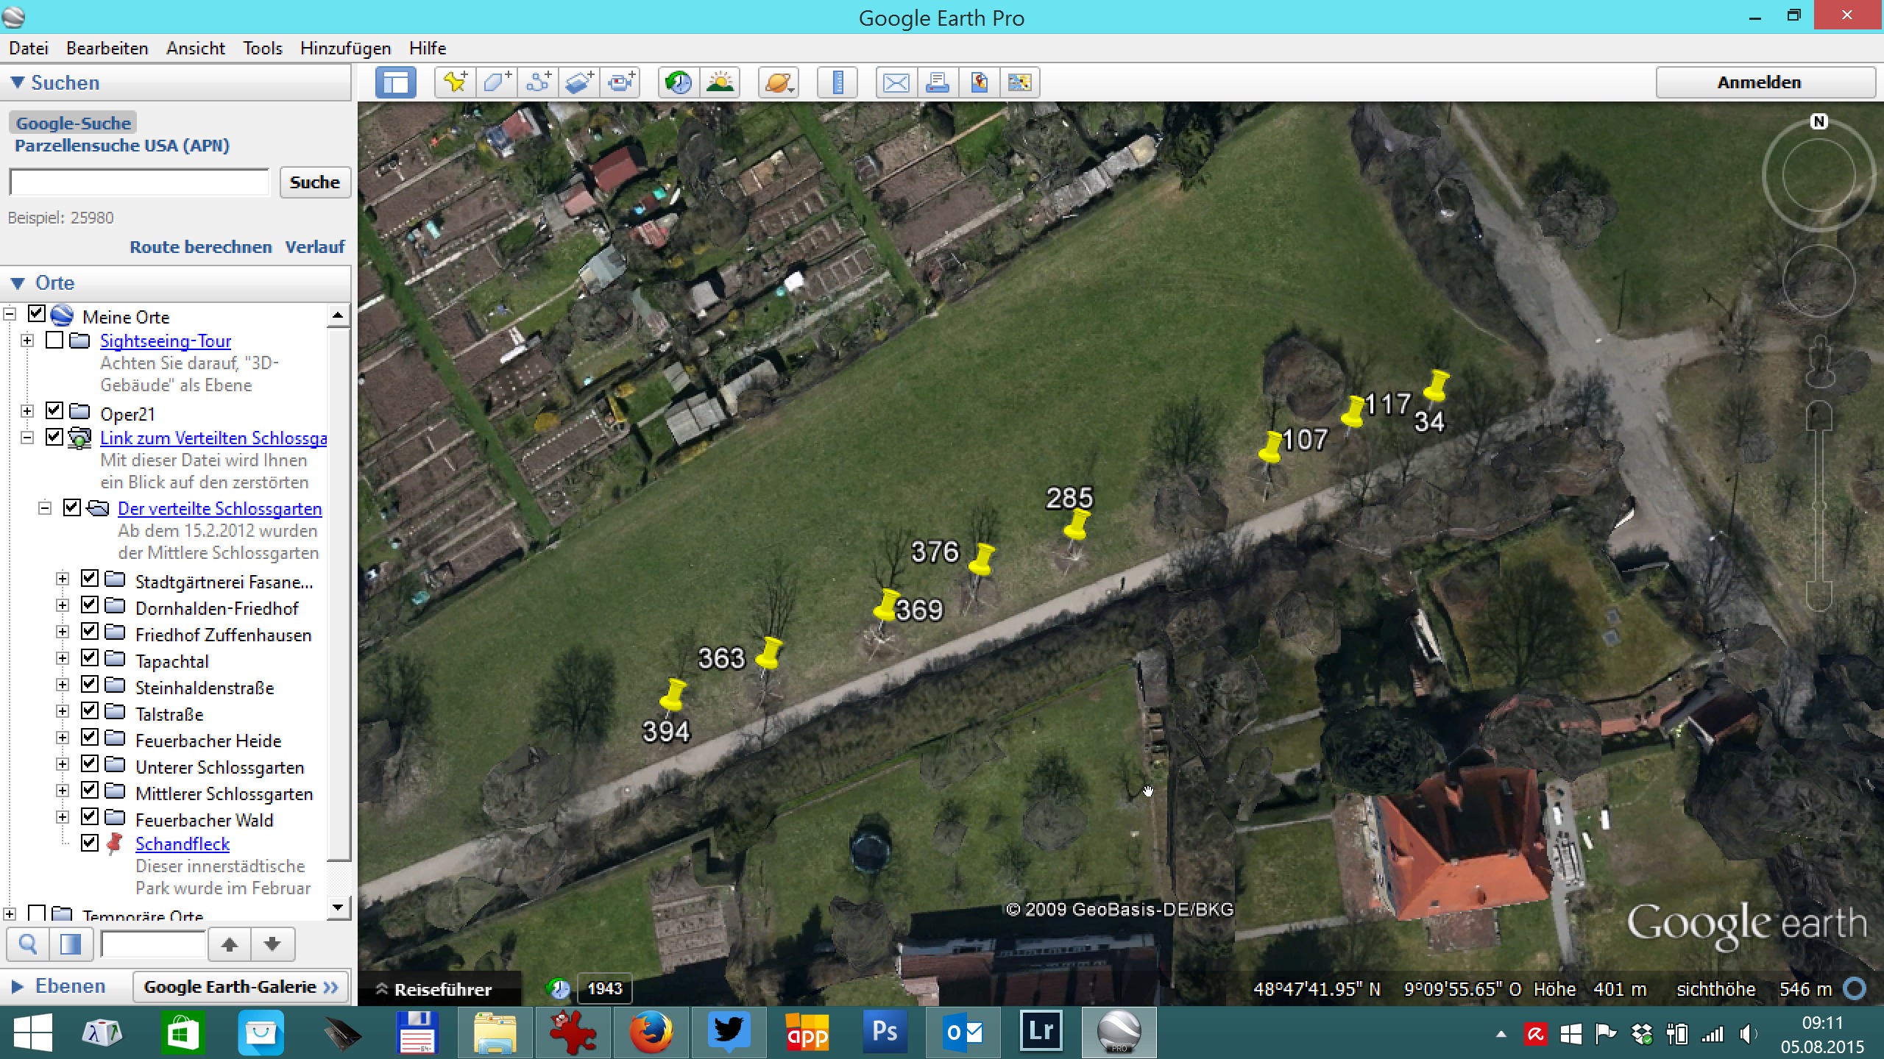Toggle the sunlight across landscape icon

pos(720,82)
